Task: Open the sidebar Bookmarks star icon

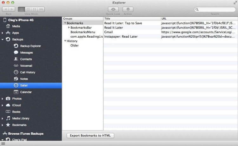Action: click(8, 125)
